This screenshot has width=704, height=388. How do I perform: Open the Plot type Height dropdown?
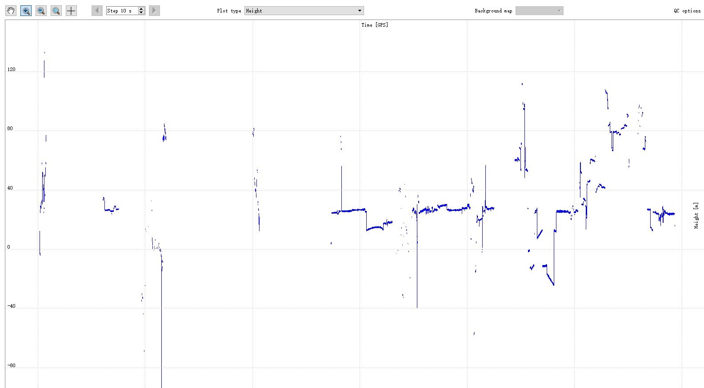pyautogui.click(x=304, y=11)
